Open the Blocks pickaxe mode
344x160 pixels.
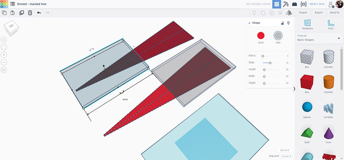pyautogui.click(x=286, y=4)
